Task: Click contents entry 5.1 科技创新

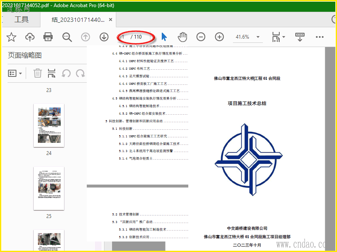Action: tap(150, 129)
